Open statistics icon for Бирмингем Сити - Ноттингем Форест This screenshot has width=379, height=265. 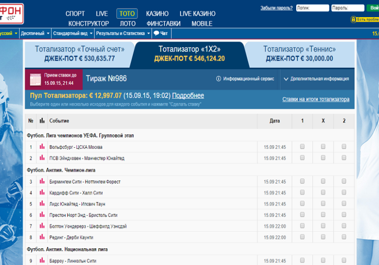(42, 181)
